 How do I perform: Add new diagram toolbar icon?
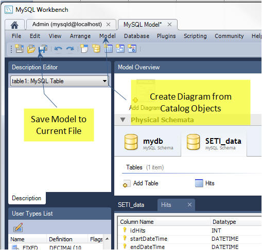point(84,49)
